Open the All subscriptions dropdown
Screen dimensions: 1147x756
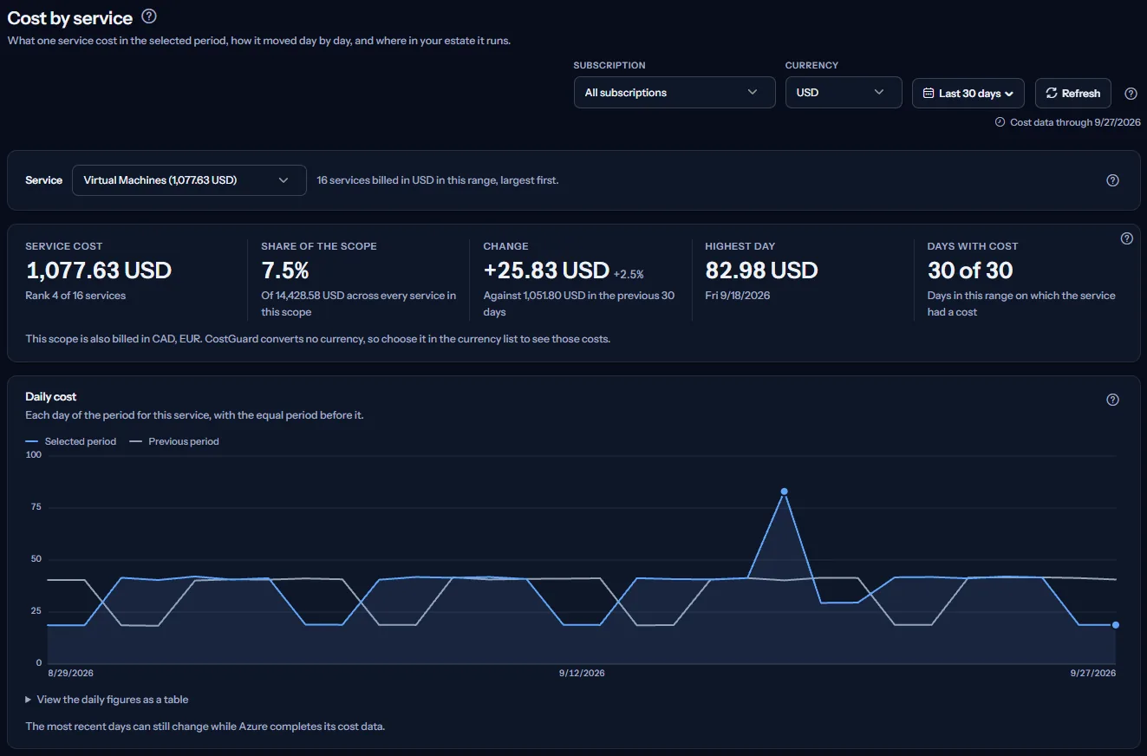675,93
